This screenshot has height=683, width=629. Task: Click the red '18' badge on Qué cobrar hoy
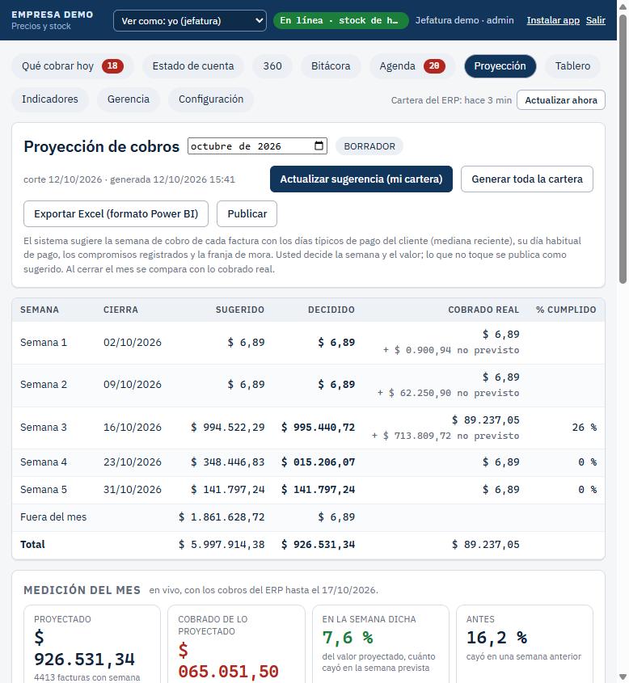pos(112,66)
